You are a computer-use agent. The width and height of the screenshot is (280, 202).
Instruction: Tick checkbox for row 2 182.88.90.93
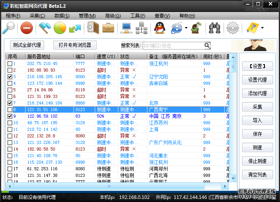[10, 70]
